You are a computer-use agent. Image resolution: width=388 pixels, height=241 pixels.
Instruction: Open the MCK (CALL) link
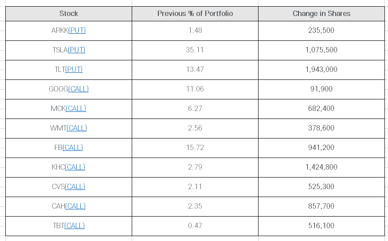click(76, 109)
